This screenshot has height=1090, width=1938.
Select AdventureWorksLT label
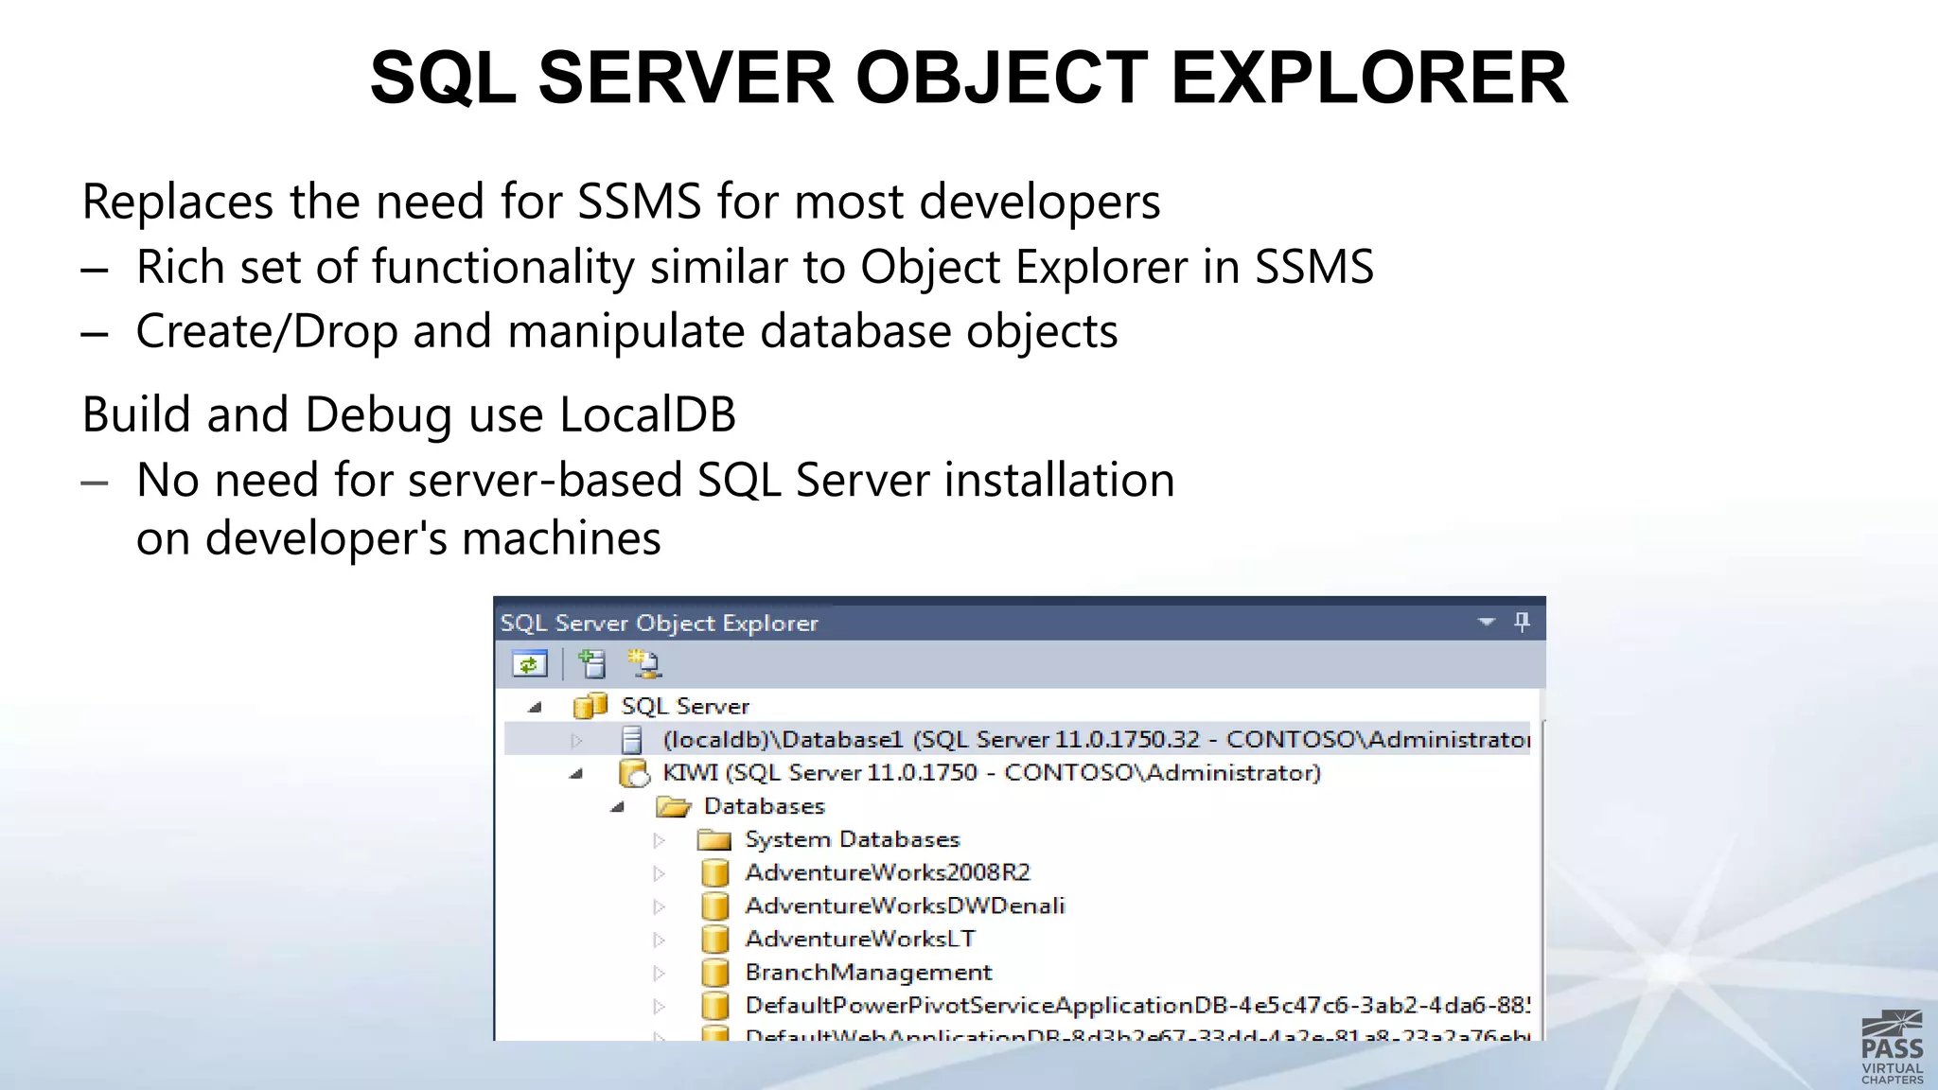click(x=860, y=939)
